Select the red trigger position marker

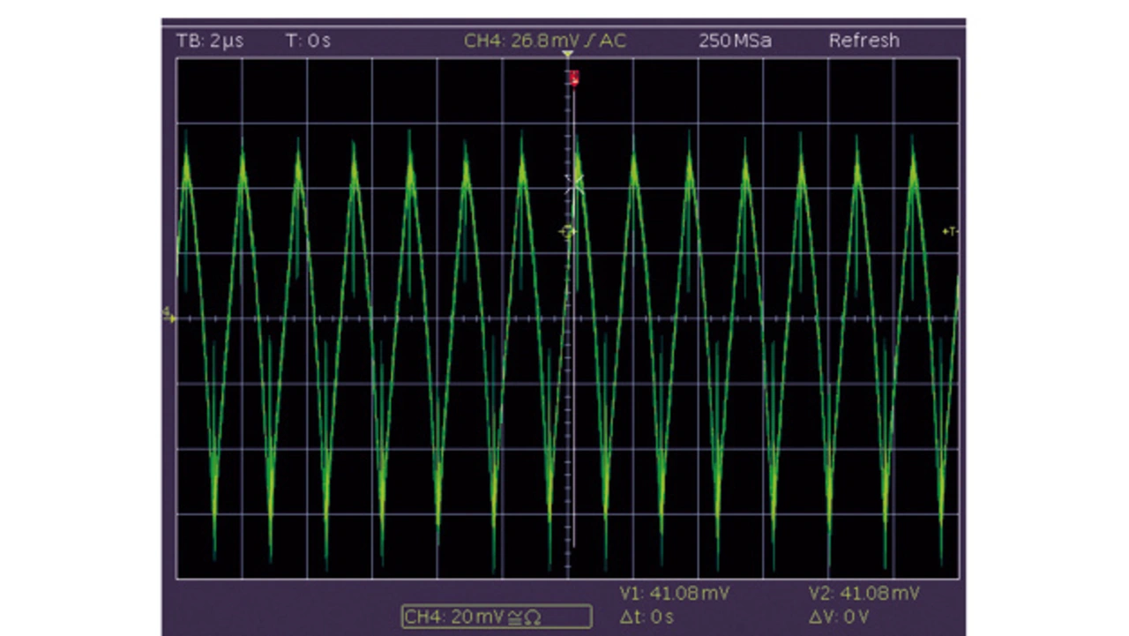coord(574,79)
